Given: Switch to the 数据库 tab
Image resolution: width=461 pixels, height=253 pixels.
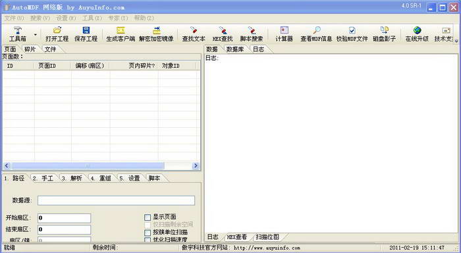Looking at the screenshot, I should pos(235,49).
